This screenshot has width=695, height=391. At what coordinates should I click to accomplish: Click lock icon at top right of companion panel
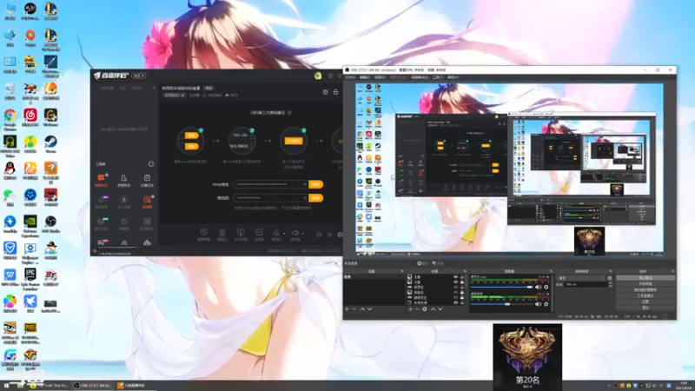(336, 92)
